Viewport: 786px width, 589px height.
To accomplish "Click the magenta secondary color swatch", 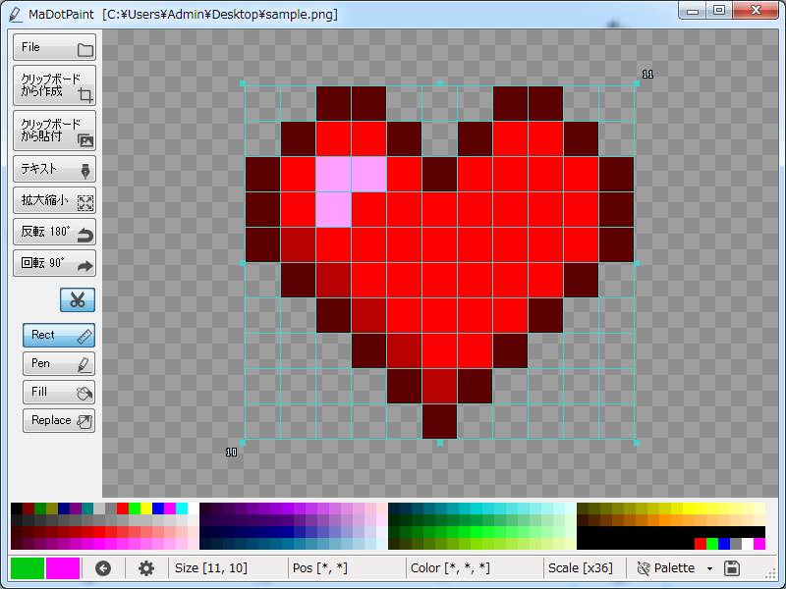I will (63, 568).
